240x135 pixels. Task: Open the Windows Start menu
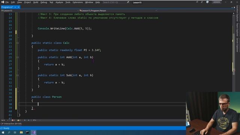click(3, 132)
